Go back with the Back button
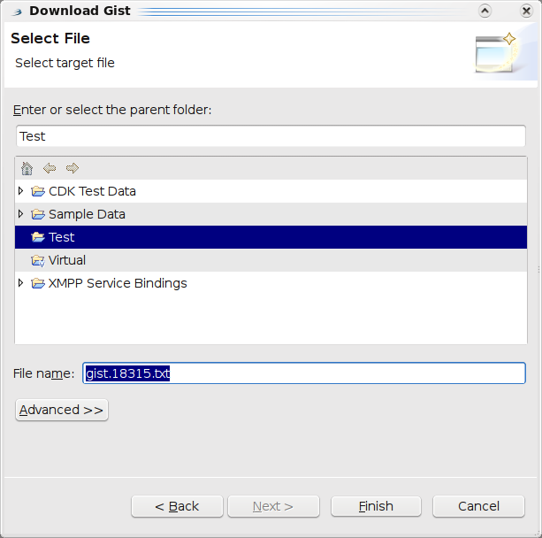This screenshot has height=538, width=542. pos(177,506)
